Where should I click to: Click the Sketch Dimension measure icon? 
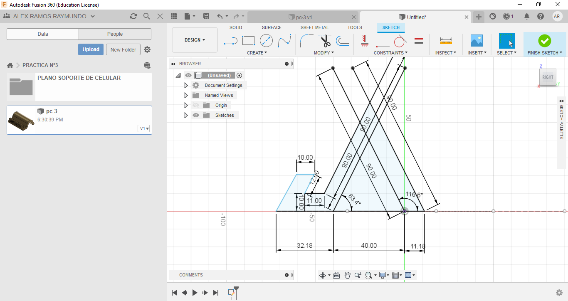tap(446, 41)
